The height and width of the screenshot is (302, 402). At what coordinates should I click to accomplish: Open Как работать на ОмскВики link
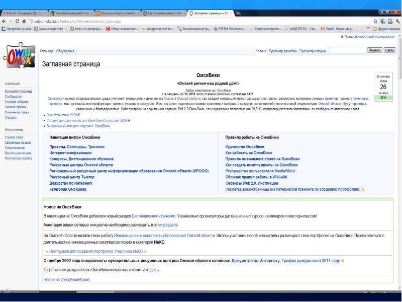[x=249, y=153]
